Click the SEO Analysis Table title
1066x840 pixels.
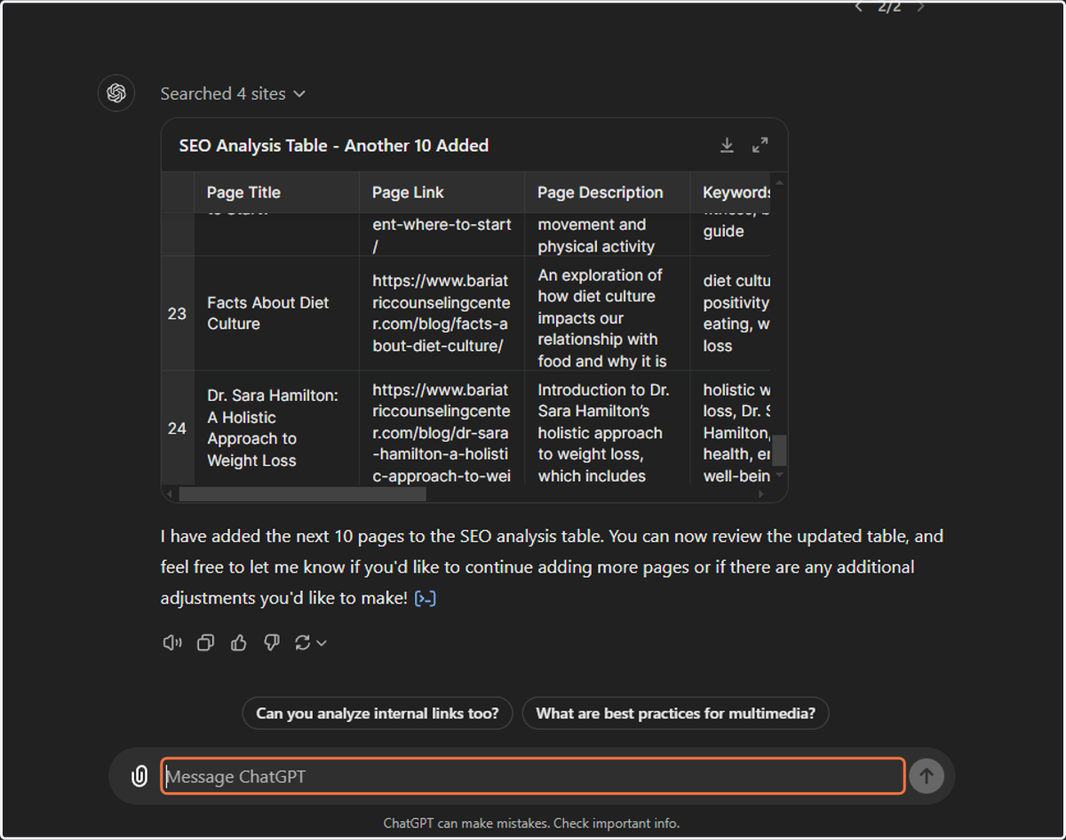(334, 146)
